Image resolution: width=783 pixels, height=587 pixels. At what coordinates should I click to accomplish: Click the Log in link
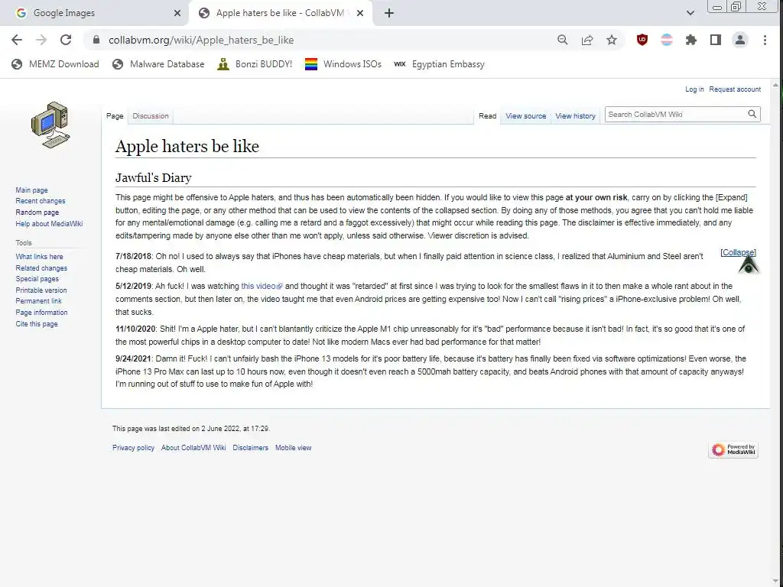694,89
